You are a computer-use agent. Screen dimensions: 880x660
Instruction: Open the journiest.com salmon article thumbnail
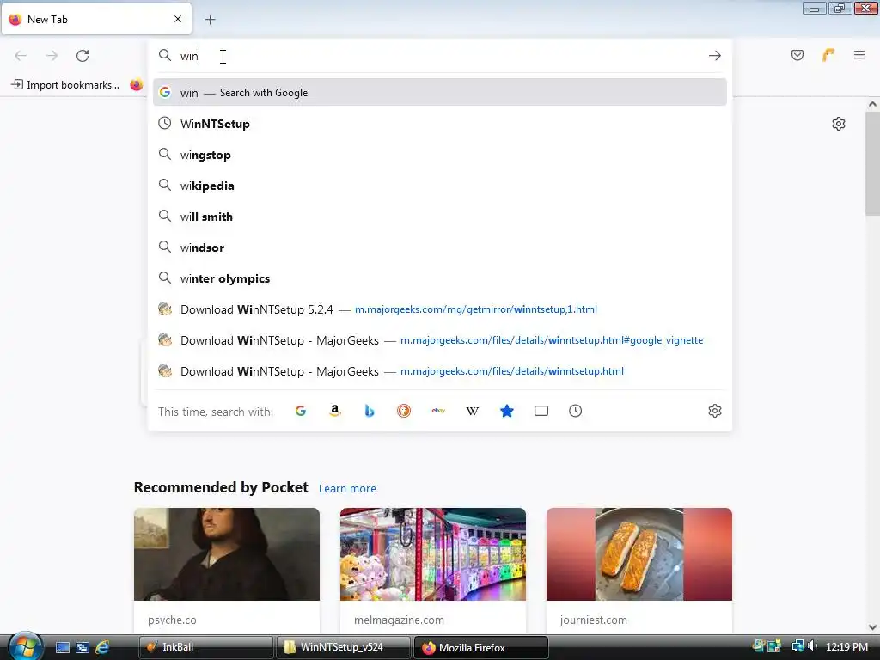tap(639, 554)
